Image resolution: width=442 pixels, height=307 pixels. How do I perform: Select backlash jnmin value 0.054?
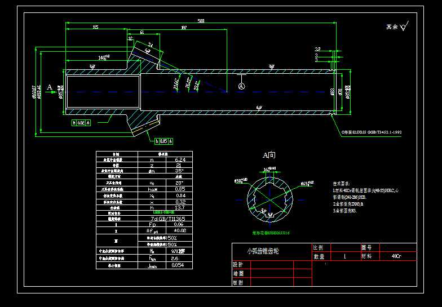pyautogui.click(x=178, y=265)
